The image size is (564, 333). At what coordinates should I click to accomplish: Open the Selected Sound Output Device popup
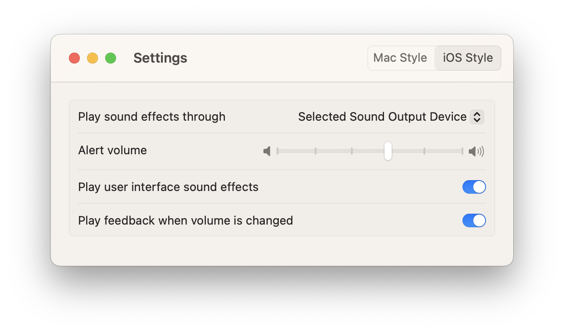391,117
